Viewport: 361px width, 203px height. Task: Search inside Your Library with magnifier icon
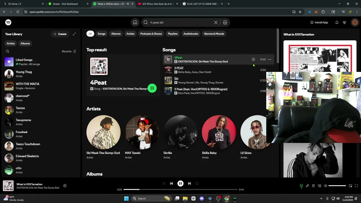[x=8, y=51]
